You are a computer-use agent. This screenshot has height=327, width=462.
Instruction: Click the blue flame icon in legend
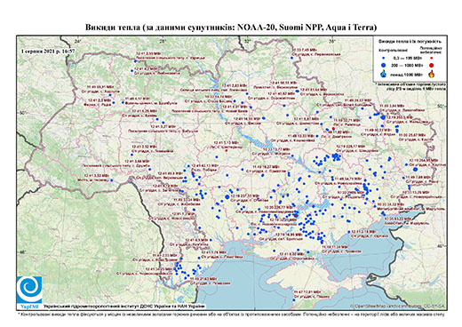384,74
